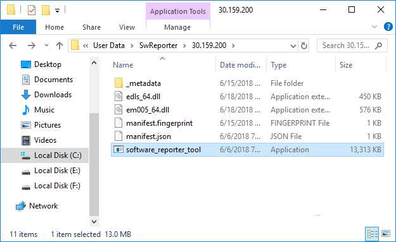The height and width of the screenshot is (242, 396).
Task: Click the navigation pane scroll up arrow
Action: pyautogui.click(x=94, y=63)
